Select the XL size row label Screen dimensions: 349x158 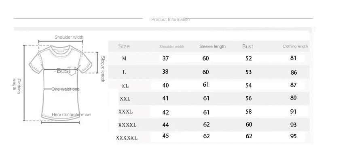[x=125, y=86]
